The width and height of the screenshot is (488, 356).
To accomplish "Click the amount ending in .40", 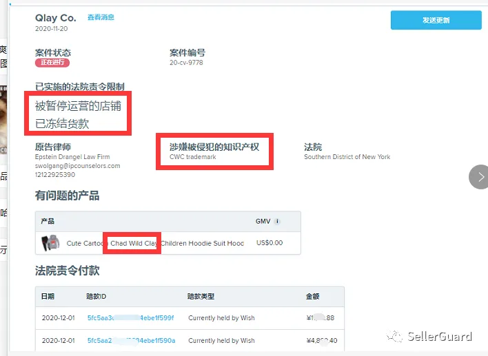I will pos(322,340).
